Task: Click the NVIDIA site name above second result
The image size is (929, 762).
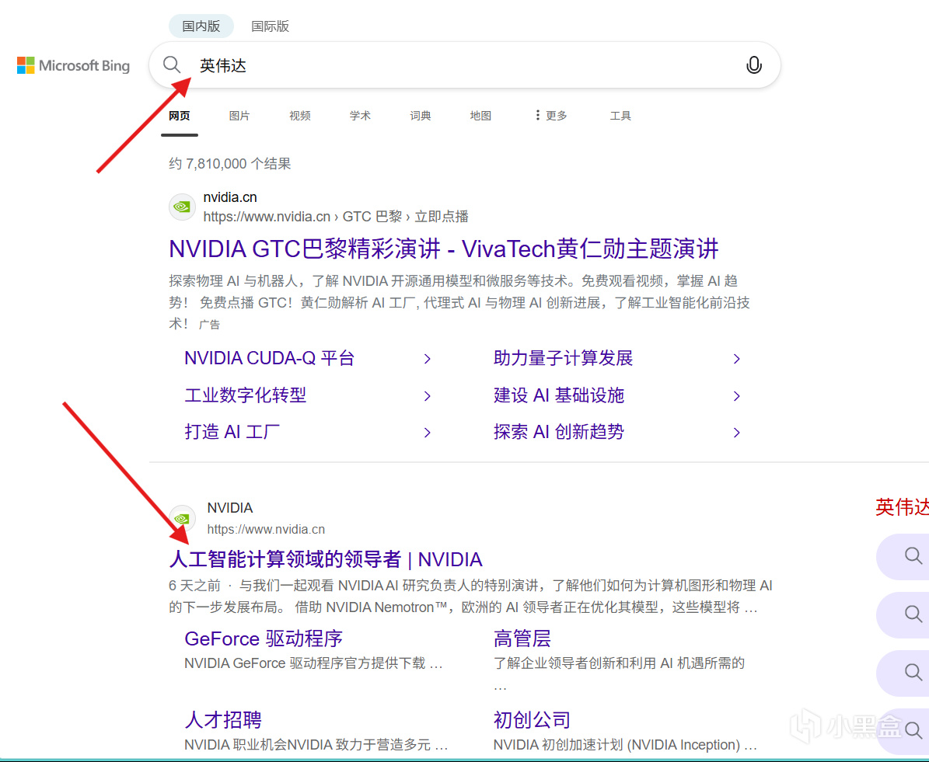Action: 230,508
